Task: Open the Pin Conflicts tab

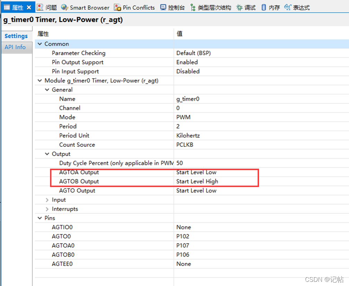Action: coord(139,8)
